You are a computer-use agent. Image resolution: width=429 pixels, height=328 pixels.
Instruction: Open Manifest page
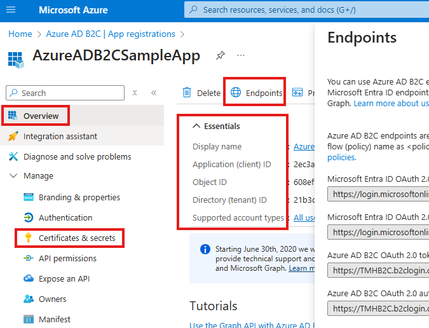pyautogui.click(x=55, y=319)
